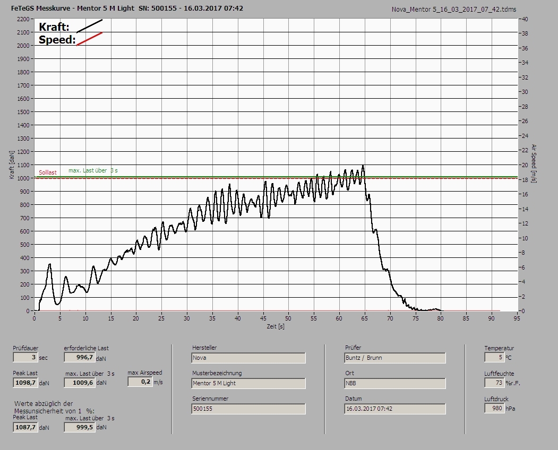The width and height of the screenshot is (558, 450).
Task: Click the red Sollast label in chart
Action: pyautogui.click(x=48, y=172)
